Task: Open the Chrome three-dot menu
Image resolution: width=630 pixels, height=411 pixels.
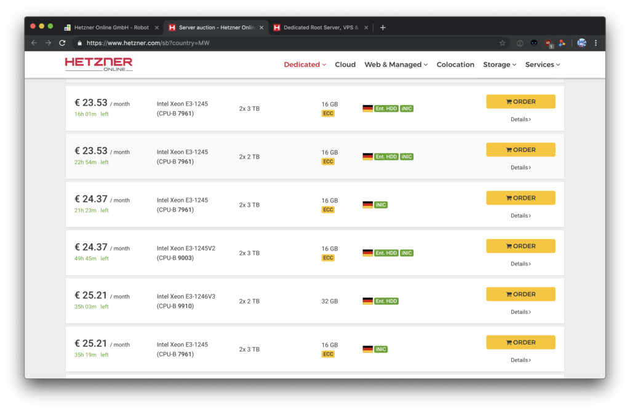Action: click(x=596, y=43)
